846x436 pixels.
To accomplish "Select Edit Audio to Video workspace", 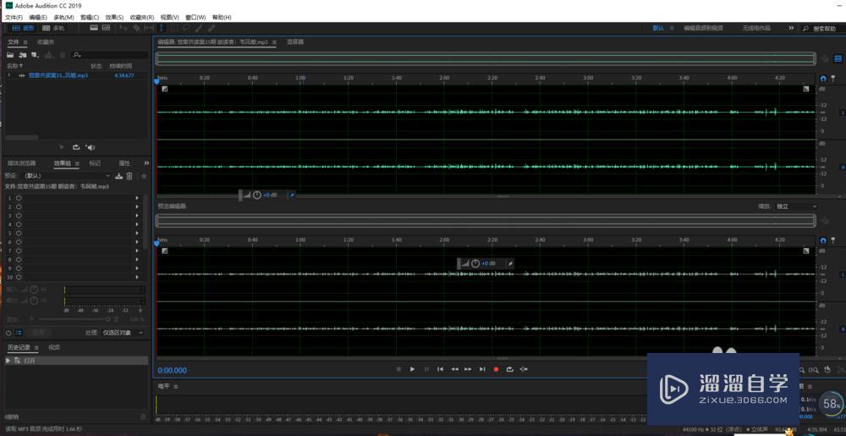I will point(703,28).
